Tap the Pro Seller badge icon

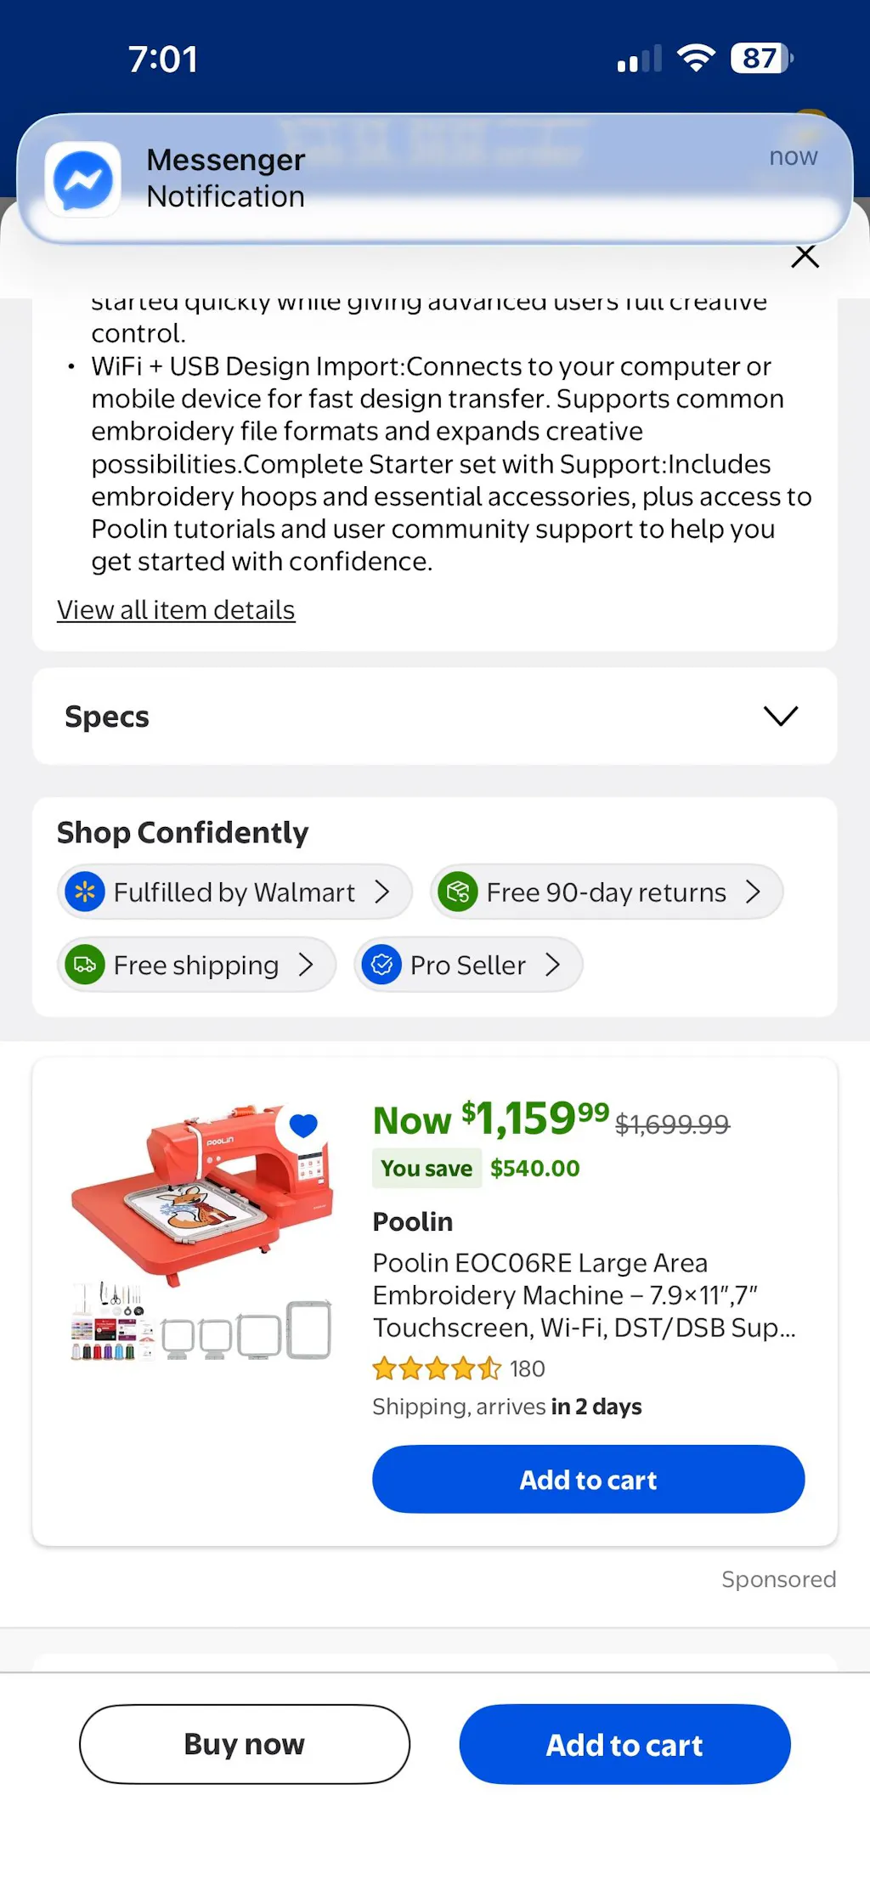(382, 965)
